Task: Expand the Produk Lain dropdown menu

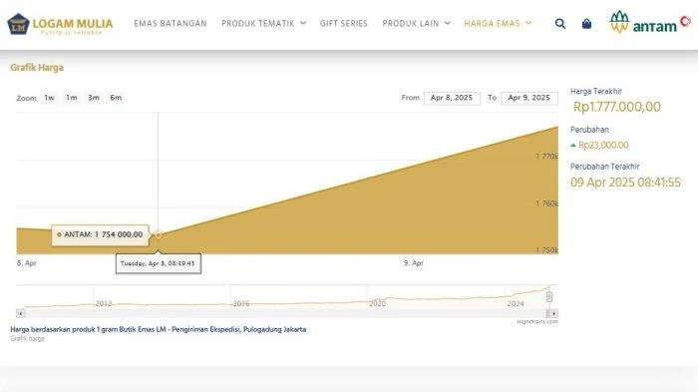Action: click(x=416, y=24)
